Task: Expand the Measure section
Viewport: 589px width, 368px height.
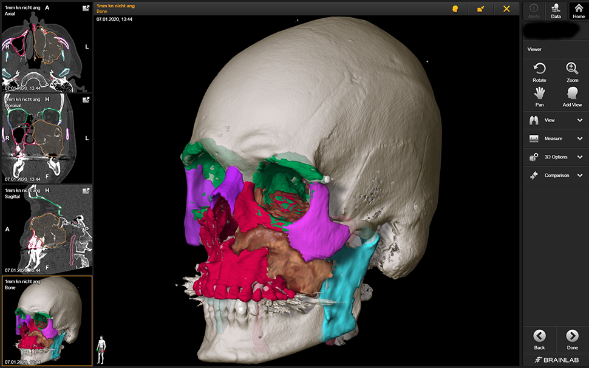Action: click(x=554, y=138)
